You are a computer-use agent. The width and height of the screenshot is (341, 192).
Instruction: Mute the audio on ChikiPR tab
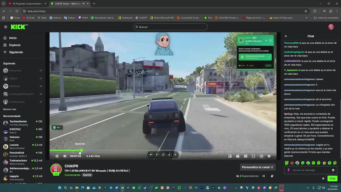tap(84, 4)
